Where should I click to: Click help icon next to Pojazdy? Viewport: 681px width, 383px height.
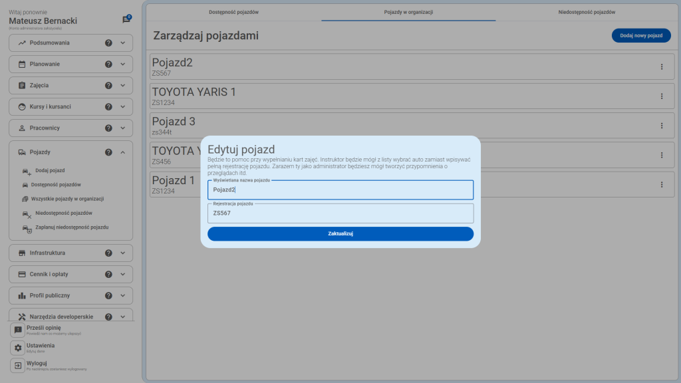click(x=108, y=152)
